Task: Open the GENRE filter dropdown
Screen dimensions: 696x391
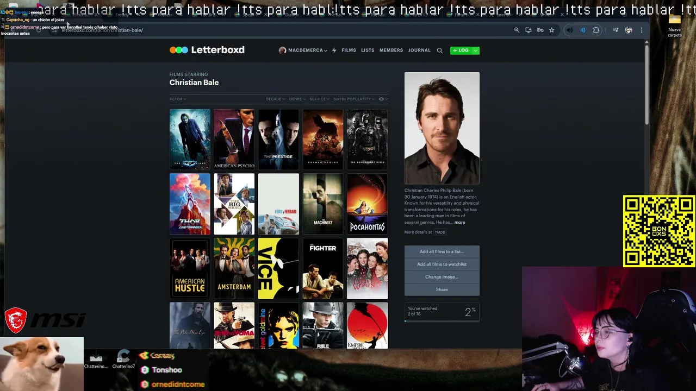Action: pos(297,99)
